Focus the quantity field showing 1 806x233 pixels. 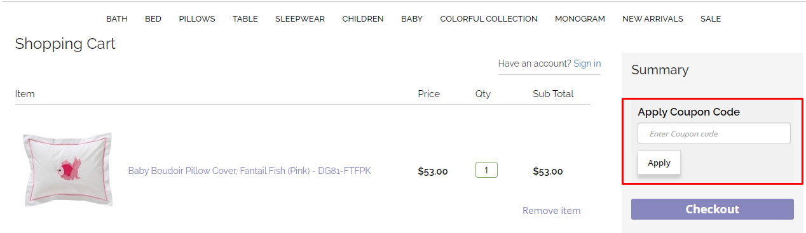pyautogui.click(x=486, y=170)
